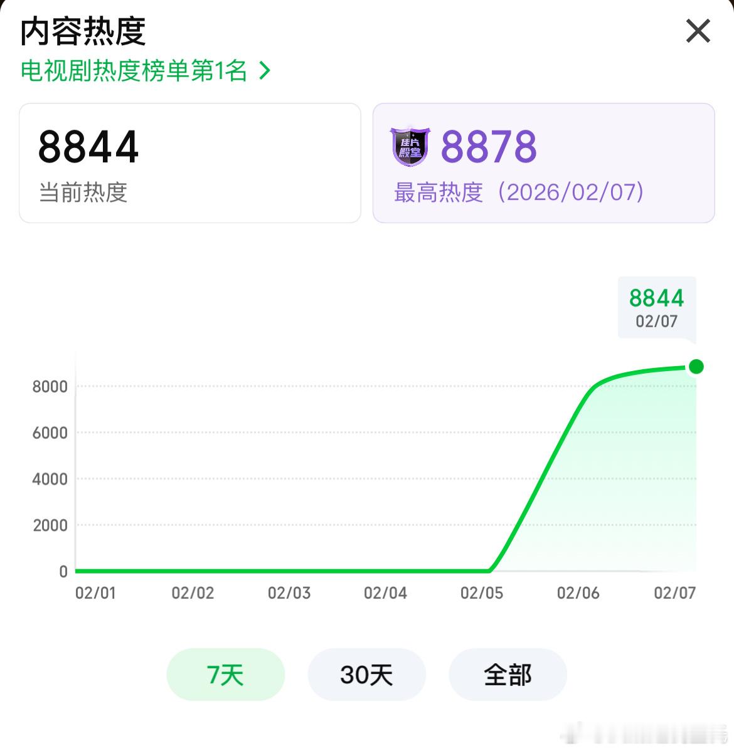The image size is (734, 751).
Task: Click the 02/01 date label on the axis
Action: coord(95,592)
